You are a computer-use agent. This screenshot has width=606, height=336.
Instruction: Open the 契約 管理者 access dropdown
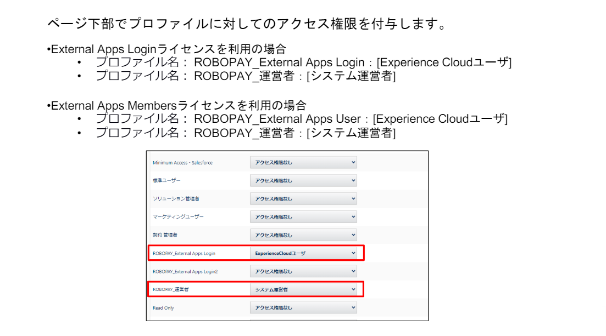pyautogui.click(x=303, y=235)
